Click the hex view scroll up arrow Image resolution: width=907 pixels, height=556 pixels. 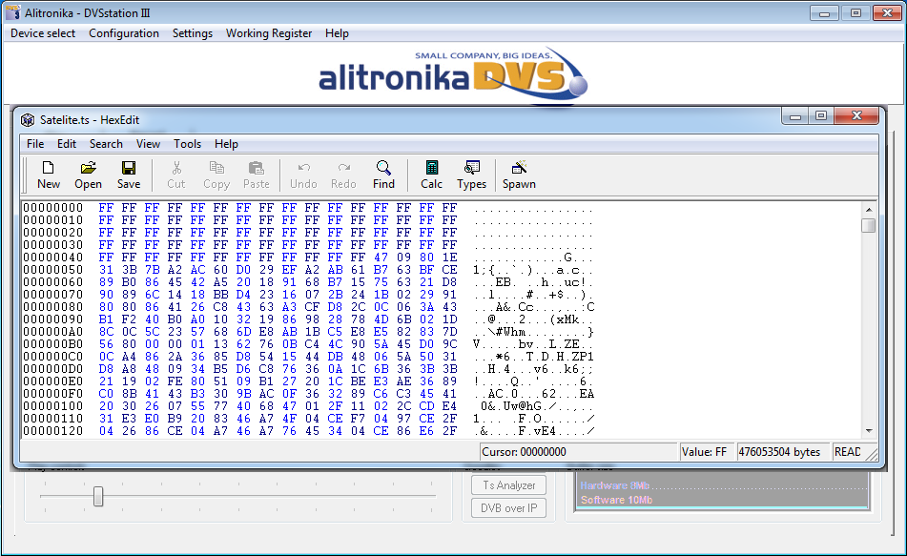tap(868, 209)
